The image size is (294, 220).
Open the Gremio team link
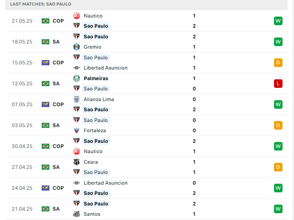(x=92, y=47)
